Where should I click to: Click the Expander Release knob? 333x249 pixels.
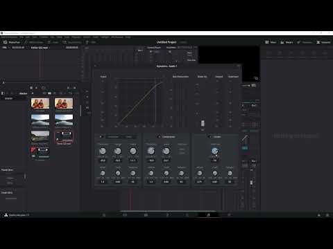point(133,173)
